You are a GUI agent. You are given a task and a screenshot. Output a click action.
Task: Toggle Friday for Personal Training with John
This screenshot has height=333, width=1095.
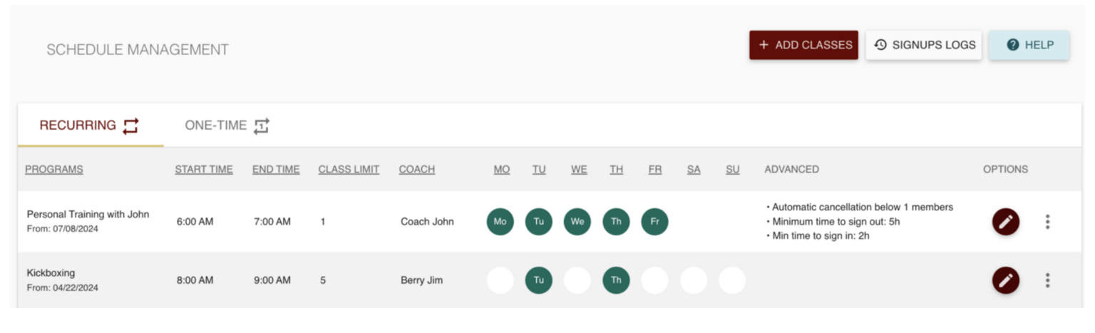click(x=654, y=222)
